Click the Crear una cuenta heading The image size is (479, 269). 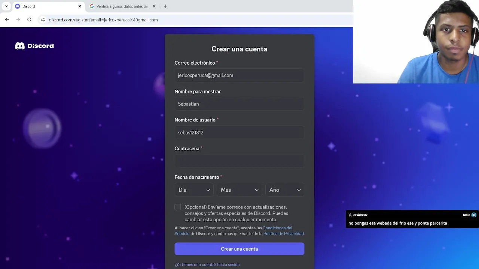[239, 49]
